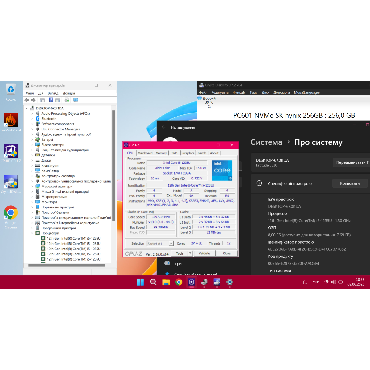
Task: Open Device Manager Вигляд menu
Action: 53,93
